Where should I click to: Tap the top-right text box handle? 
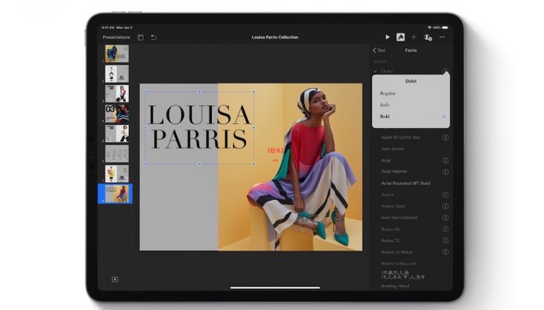(x=254, y=91)
